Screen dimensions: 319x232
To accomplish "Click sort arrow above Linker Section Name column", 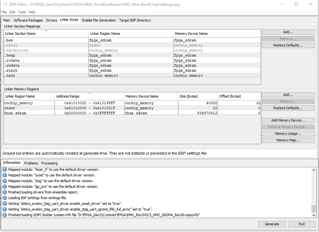I will tap(46, 31).
